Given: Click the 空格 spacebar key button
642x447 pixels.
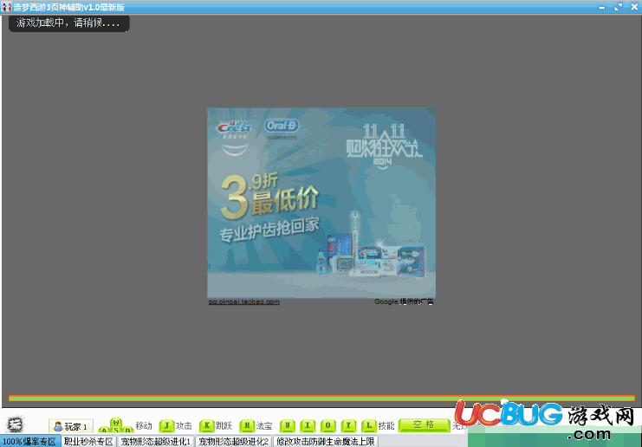Looking at the screenshot, I should tap(424, 424).
